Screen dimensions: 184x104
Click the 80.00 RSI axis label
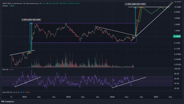pyautogui.click(x=177, y=74)
